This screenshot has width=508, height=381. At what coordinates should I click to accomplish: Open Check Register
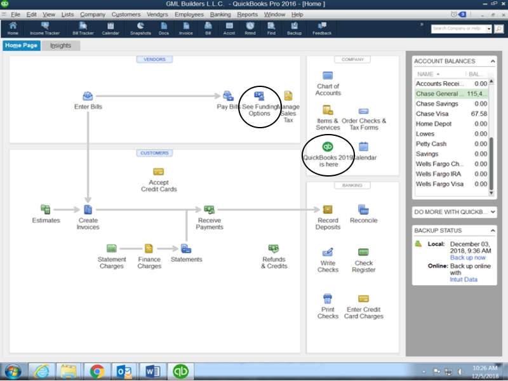pos(363,260)
